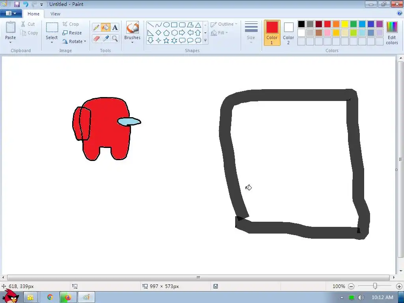Open Chrome from the taskbar
This screenshot has height=303, width=404.
[x=50, y=297]
